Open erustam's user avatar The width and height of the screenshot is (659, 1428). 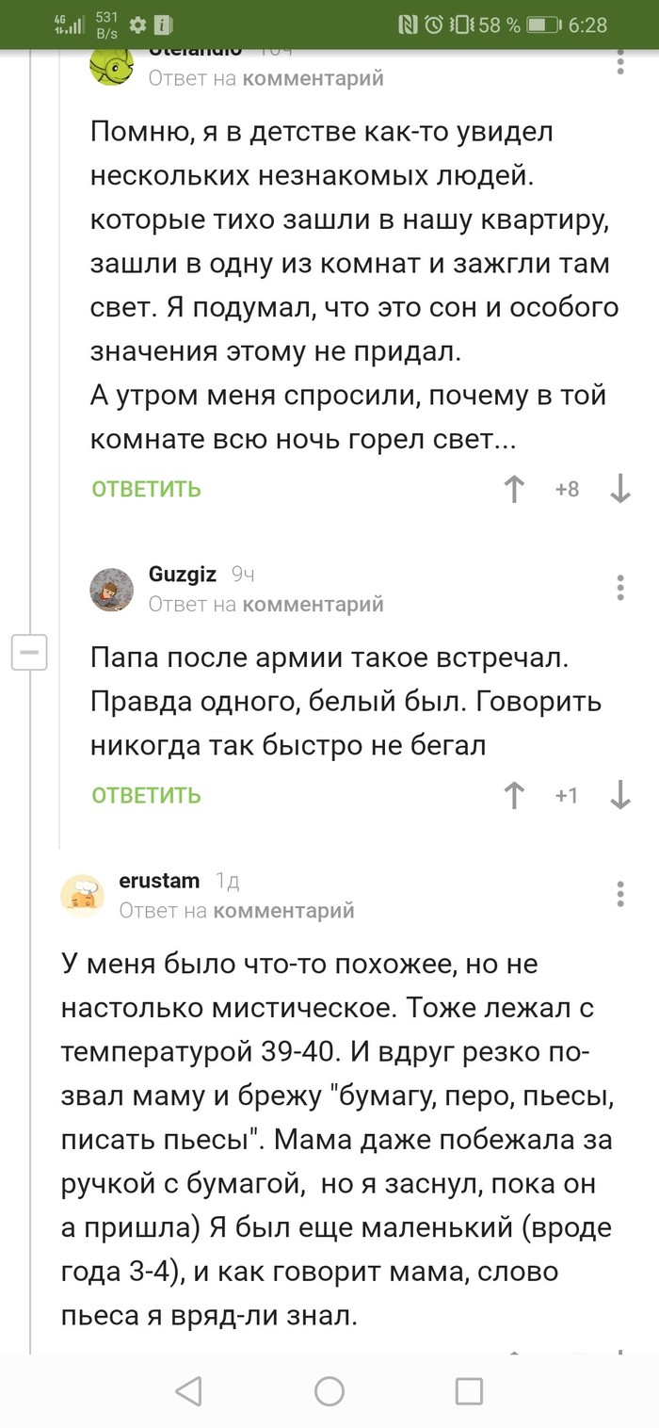[x=83, y=895]
